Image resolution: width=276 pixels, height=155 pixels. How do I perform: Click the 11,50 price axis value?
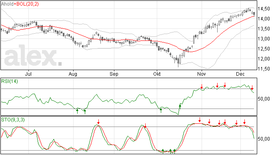click(x=264, y=69)
